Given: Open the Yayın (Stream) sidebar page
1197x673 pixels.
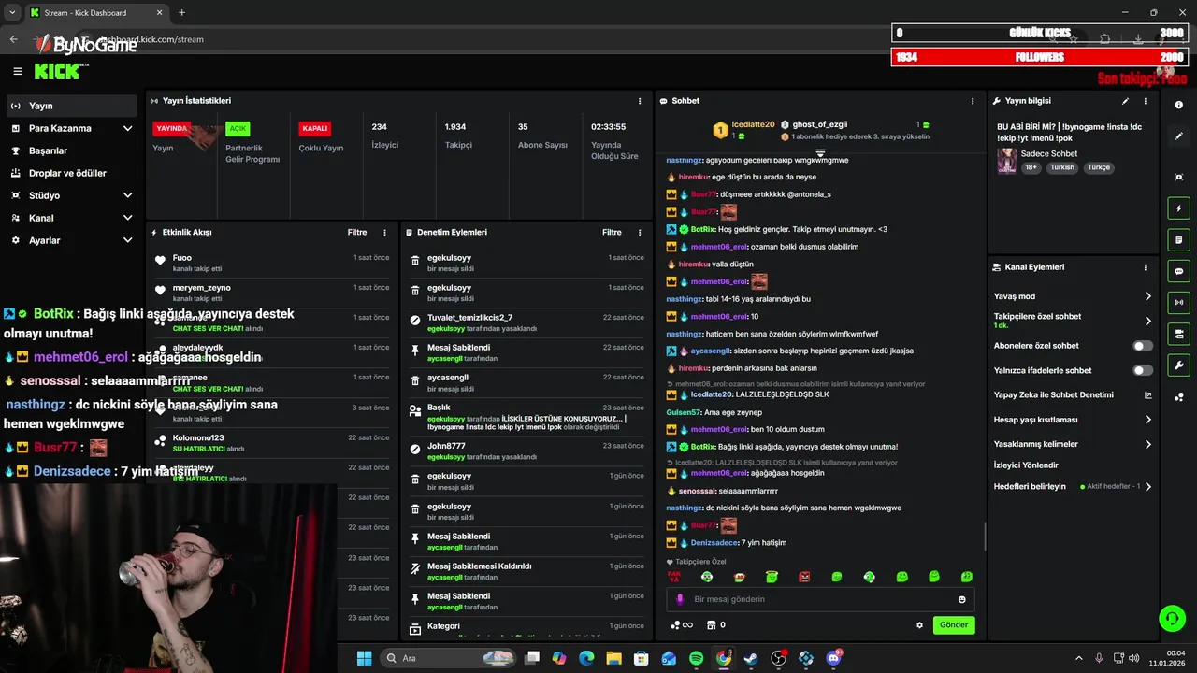Looking at the screenshot, I should coord(71,106).
